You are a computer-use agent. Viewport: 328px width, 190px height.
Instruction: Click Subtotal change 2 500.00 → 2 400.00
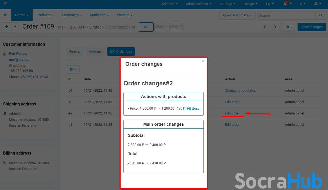click(147, 145)
